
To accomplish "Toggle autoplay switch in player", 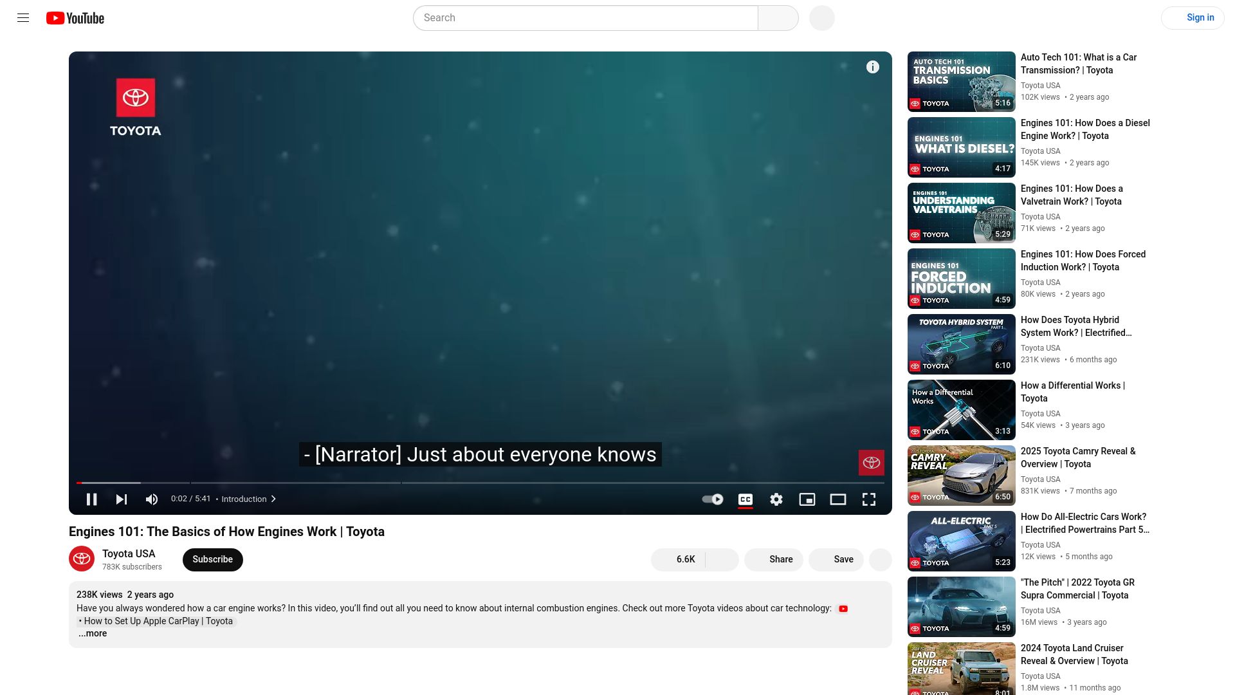I will click(x=713, y=499).
